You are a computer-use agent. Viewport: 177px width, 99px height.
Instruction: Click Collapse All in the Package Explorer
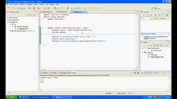tap(27, 15)
